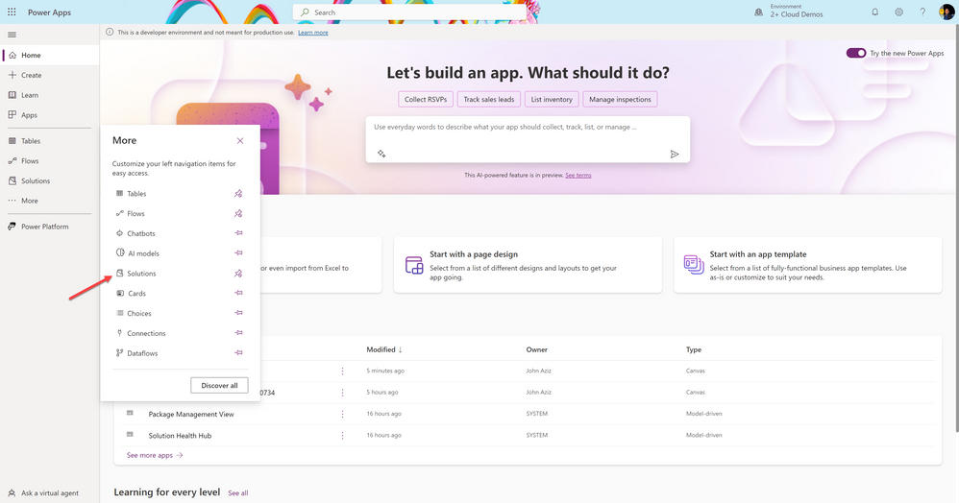Open Start with an app template card
Viewport: 959px width, 503px height.
pos(807,265)
